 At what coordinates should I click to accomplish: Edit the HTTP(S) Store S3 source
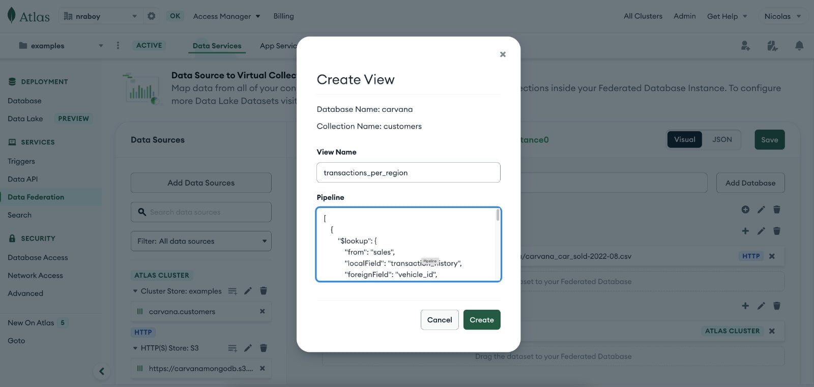coord(248,348)
